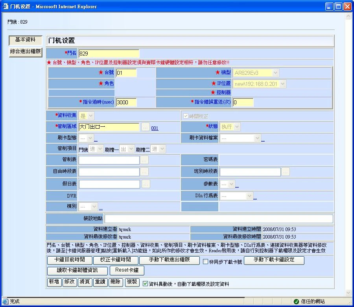Viewport: 354px width, 307px height.
Task: Click the browse button beside 管制區域 field
Action: tap(146, 127)
